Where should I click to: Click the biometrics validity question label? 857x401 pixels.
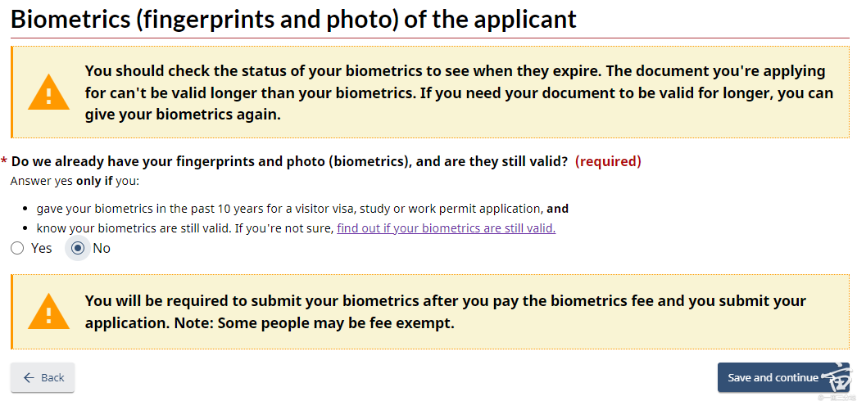(289, 161)
